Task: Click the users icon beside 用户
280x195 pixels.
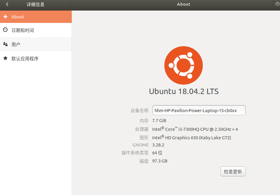Action: coord(5,44)
